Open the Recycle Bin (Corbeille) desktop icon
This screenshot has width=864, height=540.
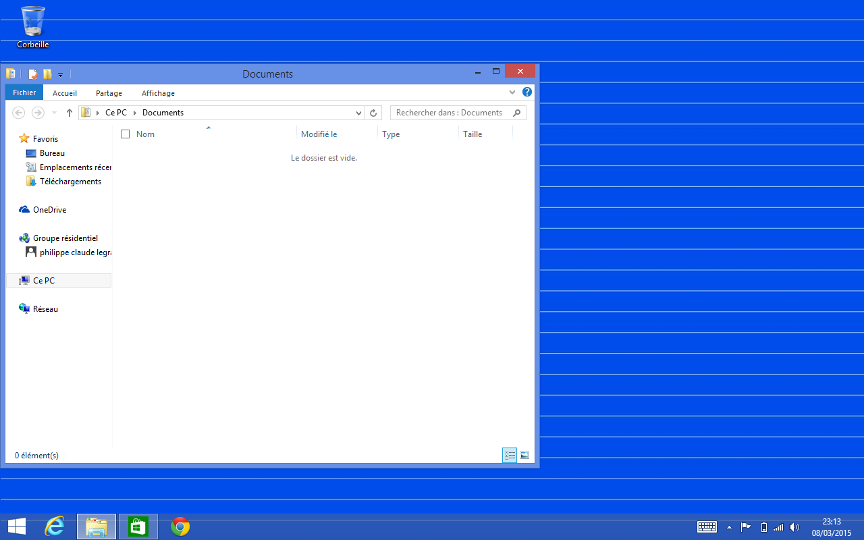[33, 27]
